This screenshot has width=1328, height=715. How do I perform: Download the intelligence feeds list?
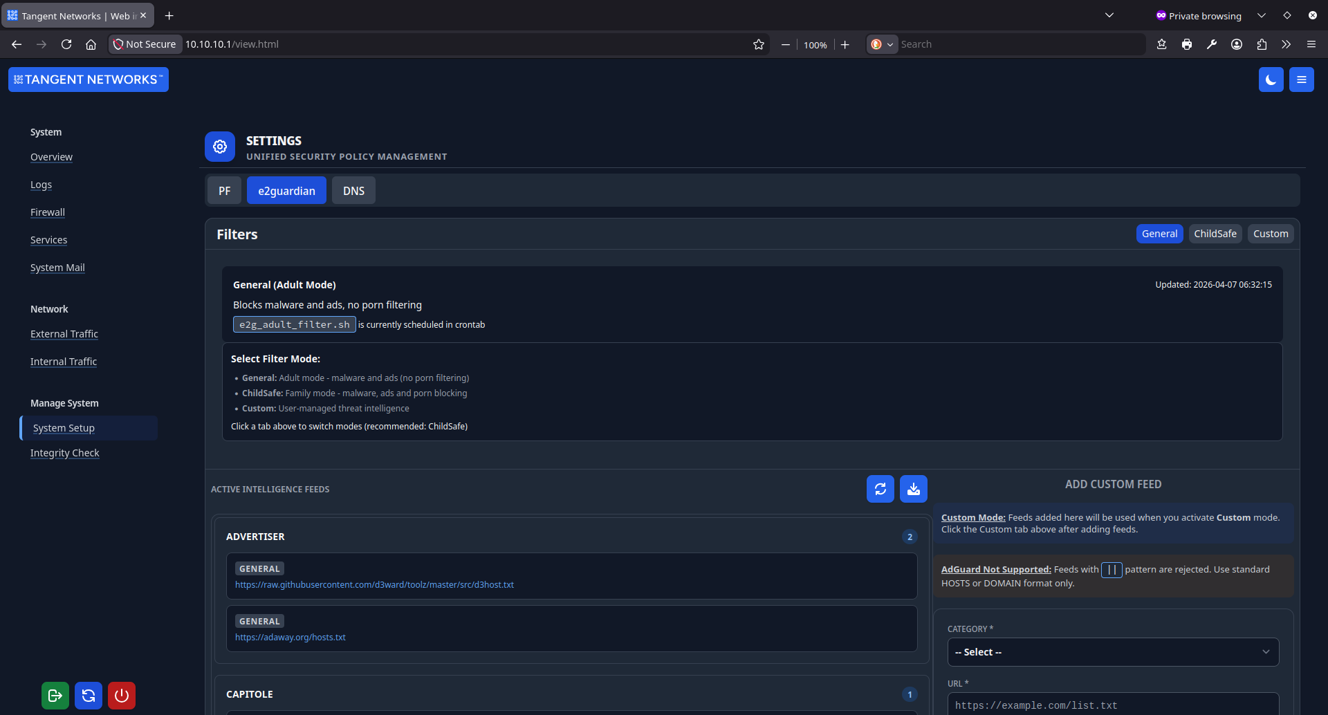[x=913, y=489]
